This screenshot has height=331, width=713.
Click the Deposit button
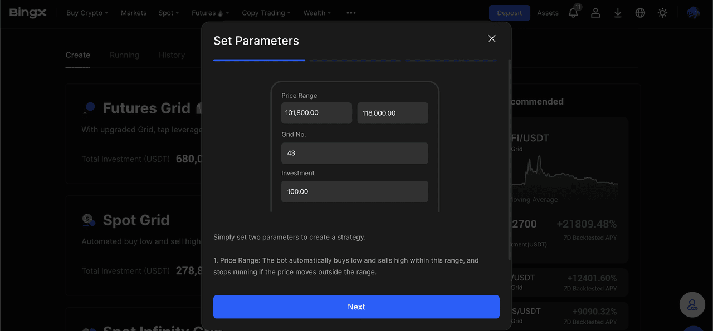point(509,13)
